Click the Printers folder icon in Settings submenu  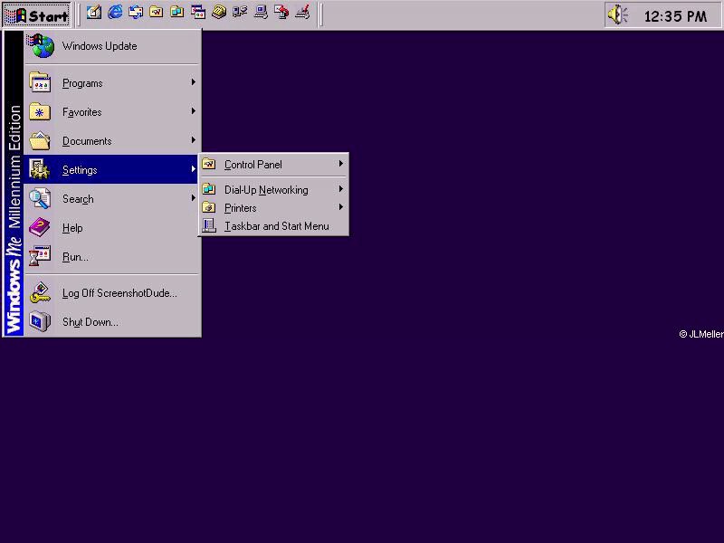[209, 207]
